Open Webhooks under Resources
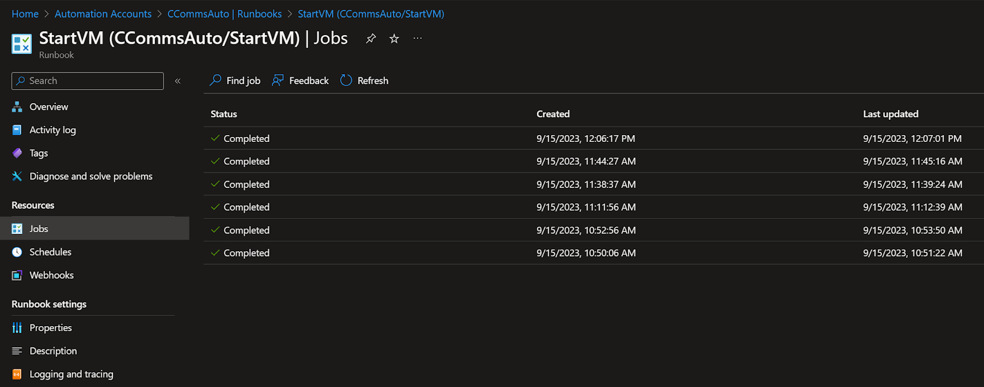Screen dimensions: 984x387 pyautogui.click(x=52, y=276)
